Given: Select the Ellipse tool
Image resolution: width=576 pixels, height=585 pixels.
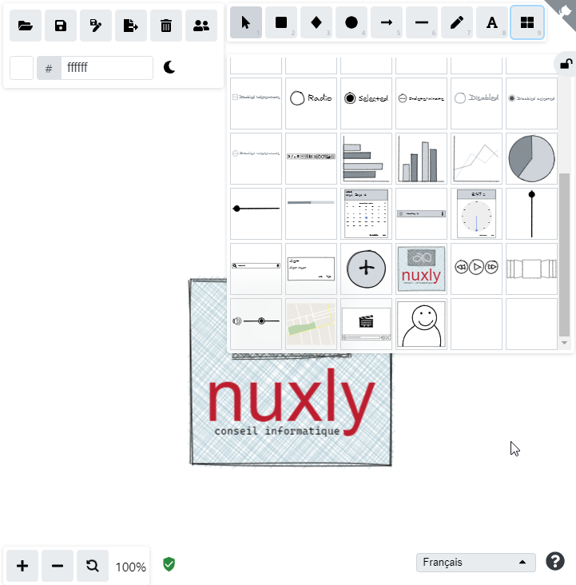Looking at the screenshot, I should click(352, 22).
